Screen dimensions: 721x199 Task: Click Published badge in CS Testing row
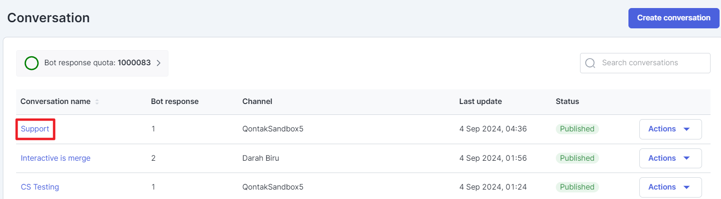[x=577, y=187]
